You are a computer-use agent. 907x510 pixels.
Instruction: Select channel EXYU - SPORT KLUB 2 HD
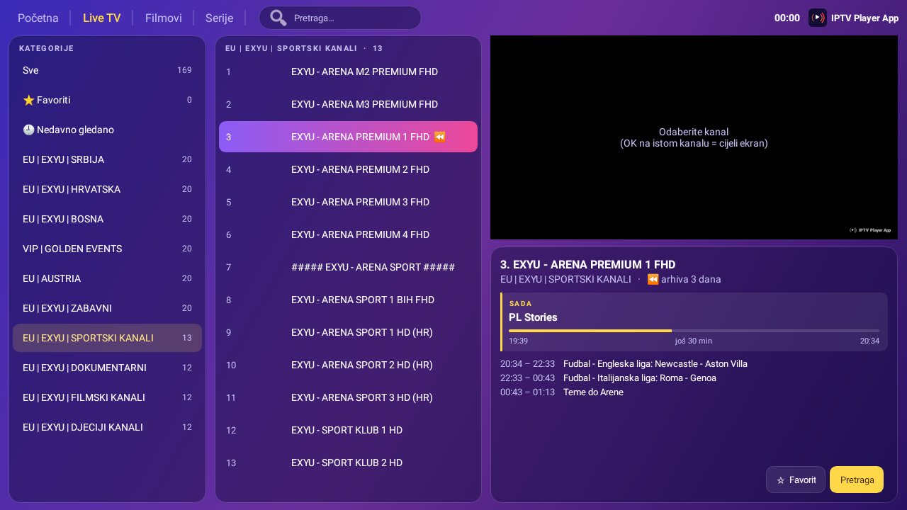coord(348,463)
